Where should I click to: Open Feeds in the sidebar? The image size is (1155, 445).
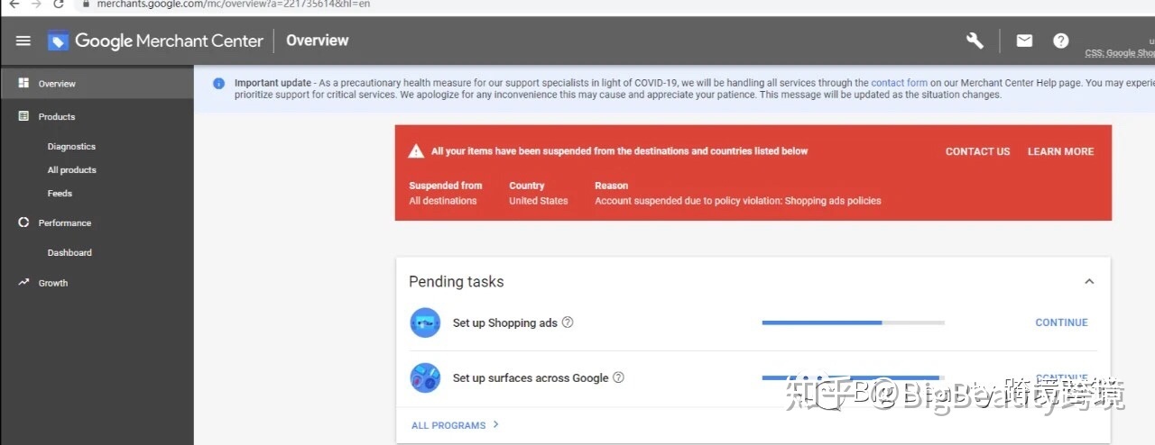point(60,193)
